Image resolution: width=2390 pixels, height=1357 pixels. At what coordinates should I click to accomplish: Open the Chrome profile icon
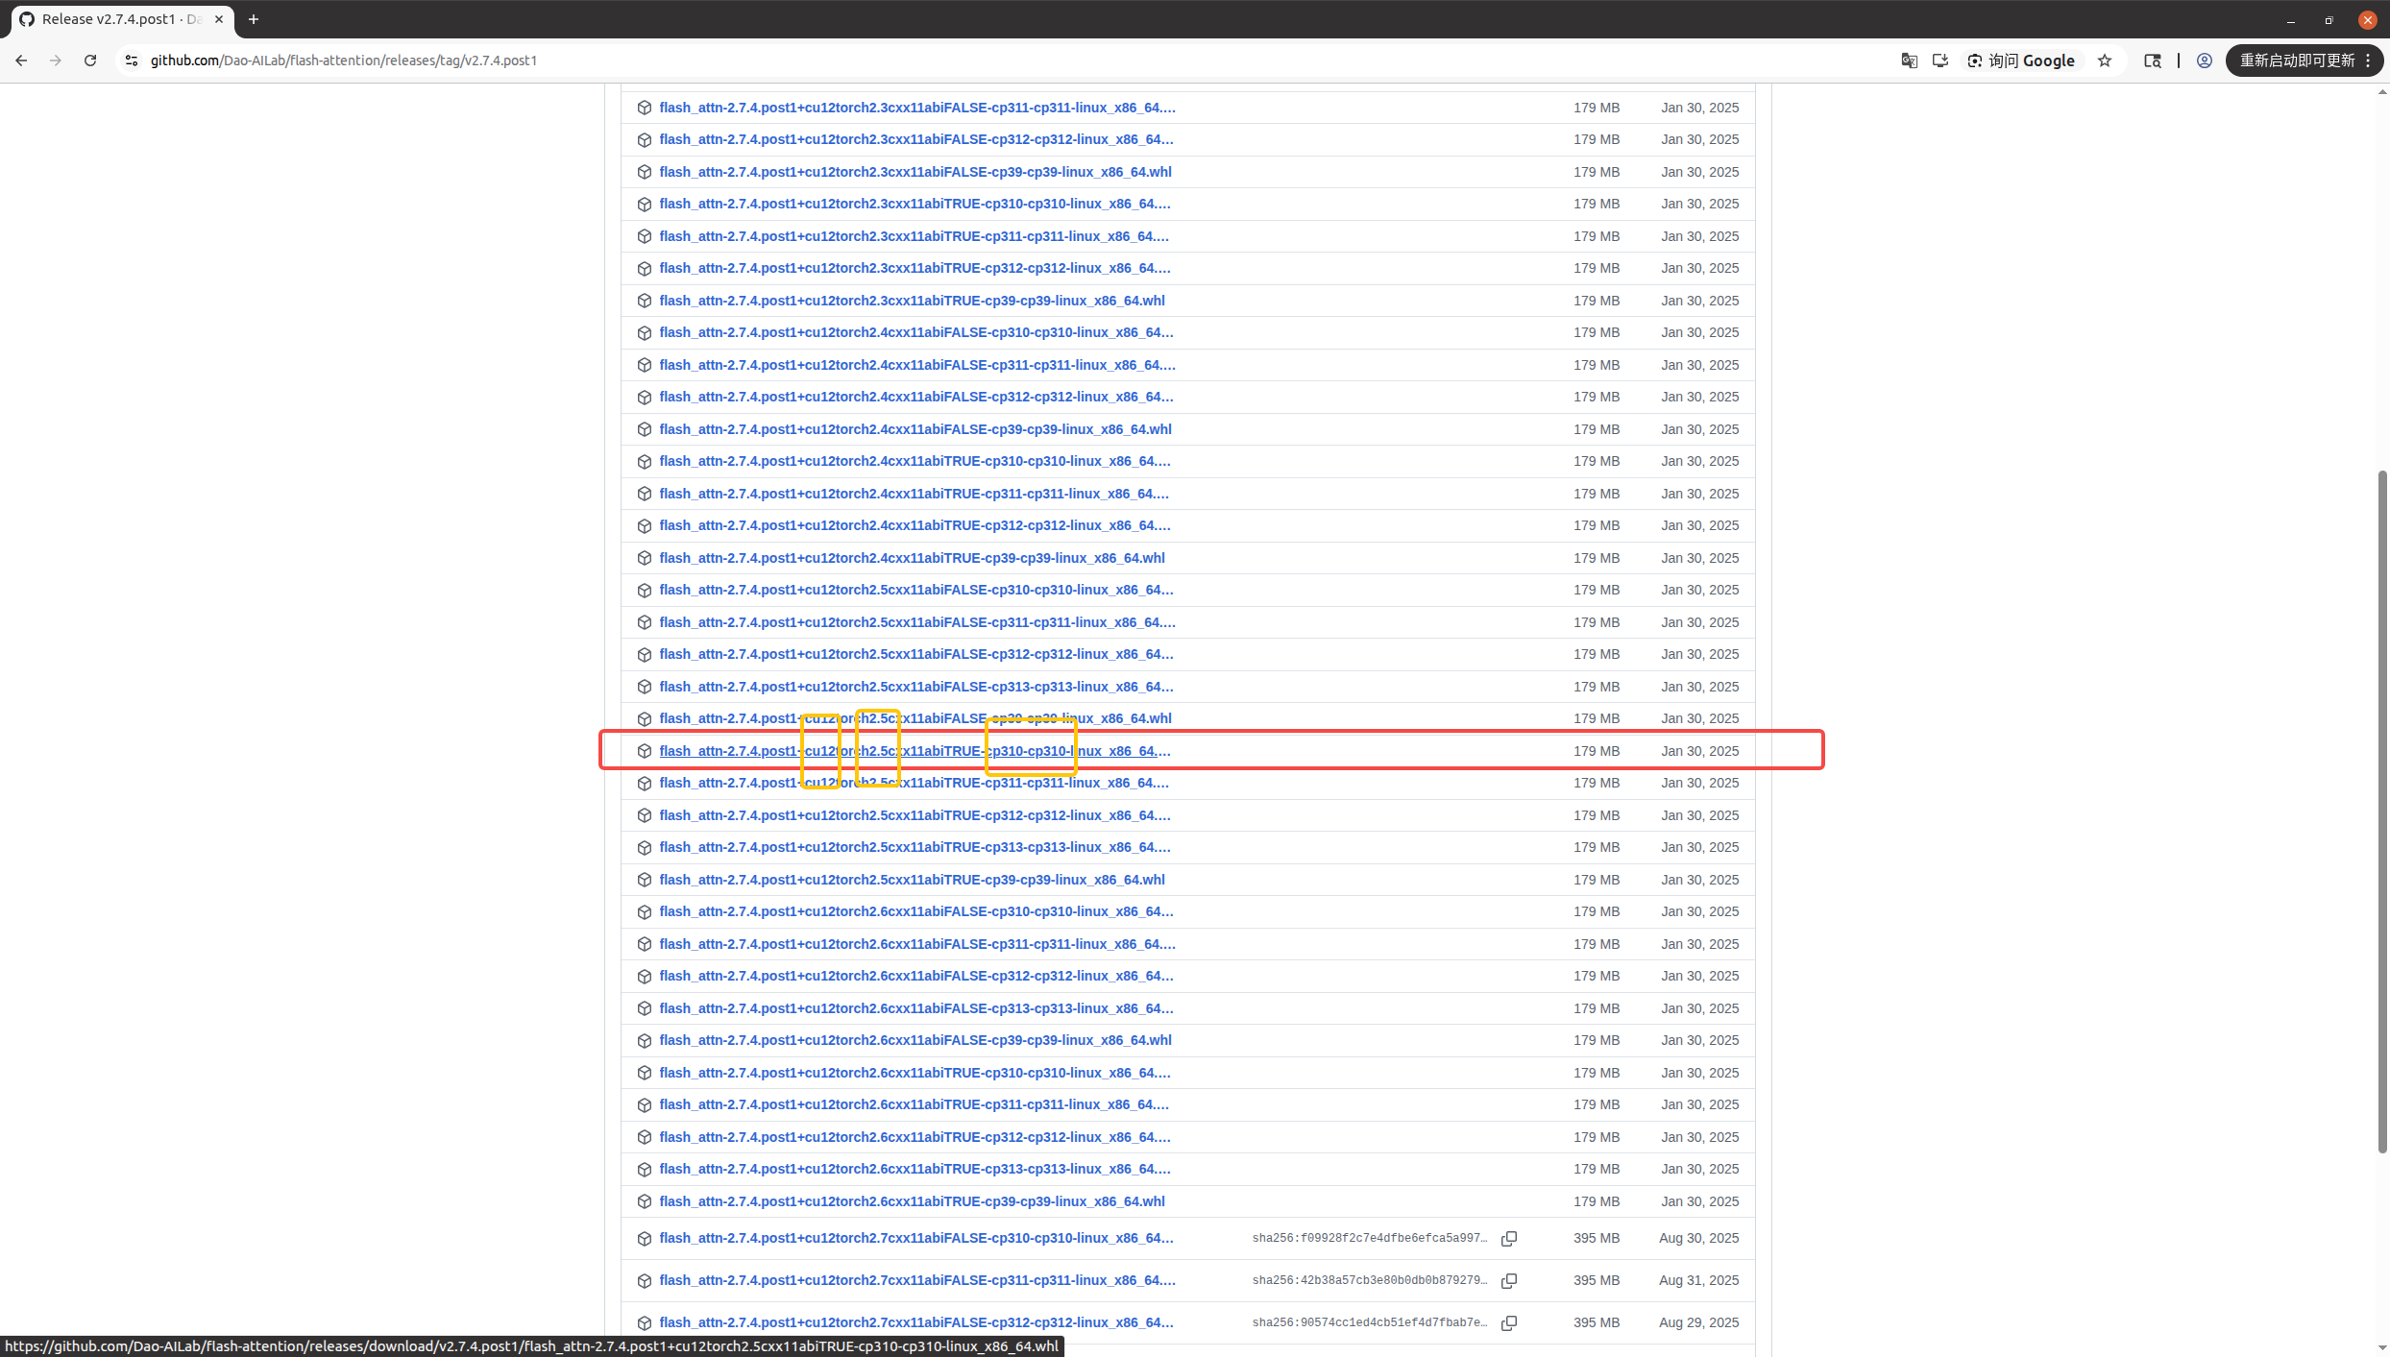tap(2205, 61)
